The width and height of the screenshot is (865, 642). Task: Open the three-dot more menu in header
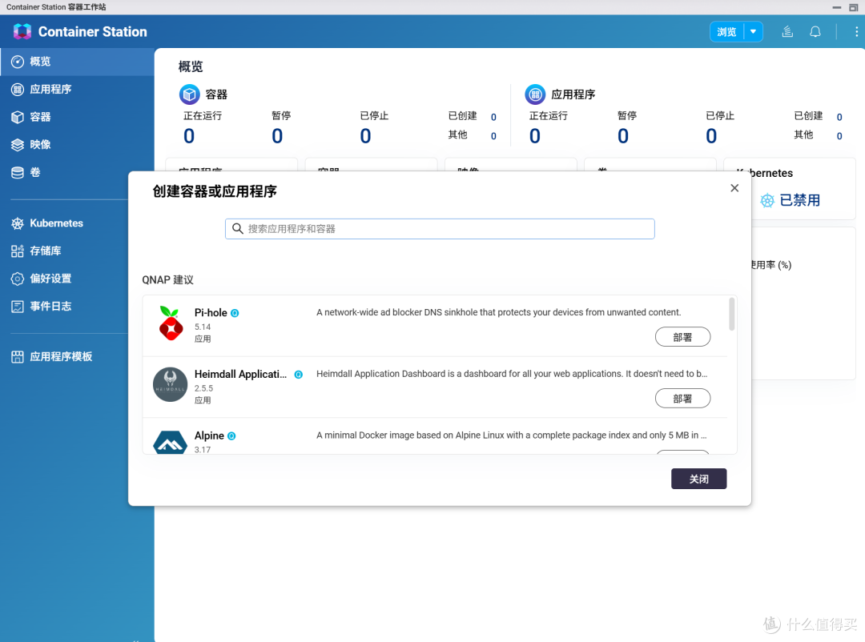coord(856,32)
